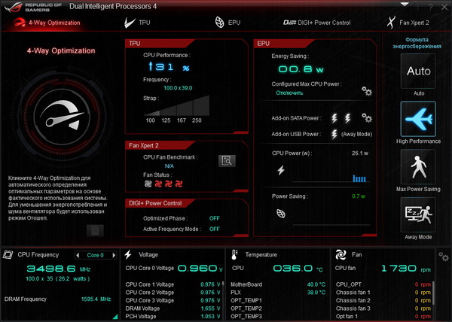Click the Power Saving 0.7 w value
The image size is (452, 322).
click(x=359, y=196)
